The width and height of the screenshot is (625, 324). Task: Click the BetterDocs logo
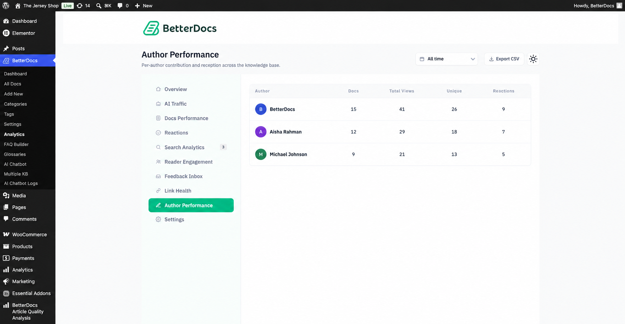[180, 28]
